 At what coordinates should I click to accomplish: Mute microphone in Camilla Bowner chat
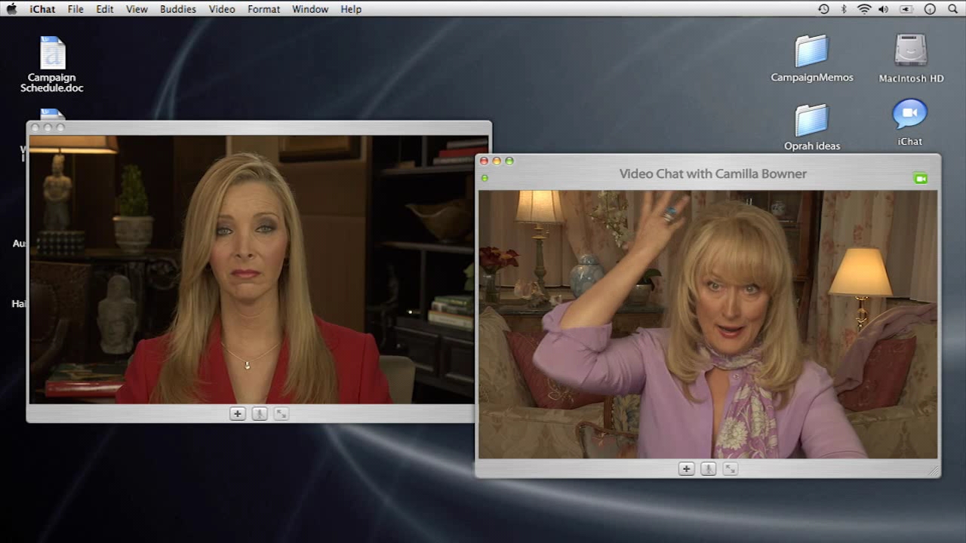pos(708,469)
